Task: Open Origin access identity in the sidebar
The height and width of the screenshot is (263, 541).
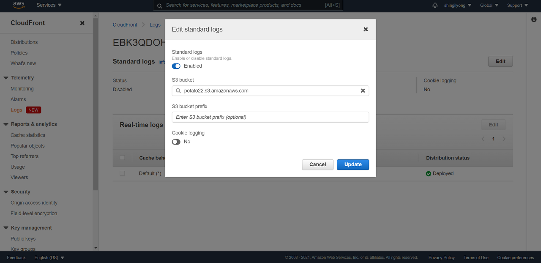Action: coord(34,203)
